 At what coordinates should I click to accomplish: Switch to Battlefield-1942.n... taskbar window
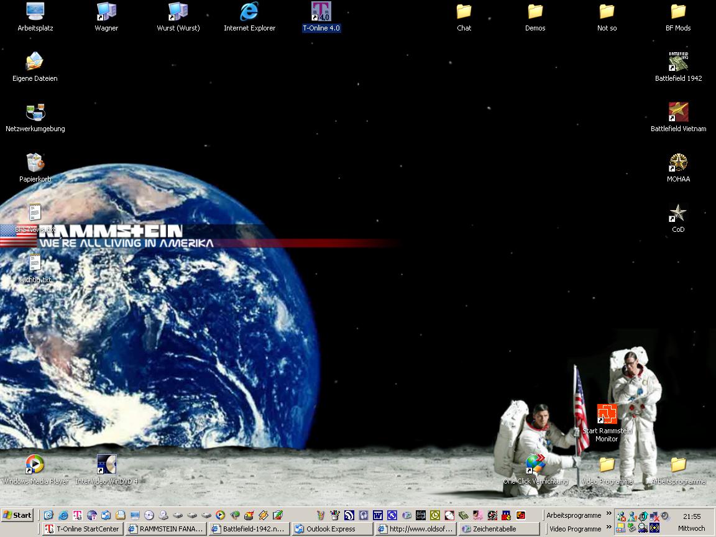249,529
